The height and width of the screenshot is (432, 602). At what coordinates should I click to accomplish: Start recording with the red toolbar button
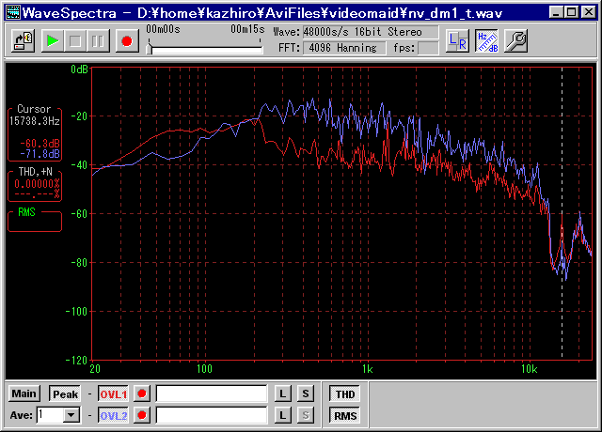pyautogui.click(x=126, y=40)
